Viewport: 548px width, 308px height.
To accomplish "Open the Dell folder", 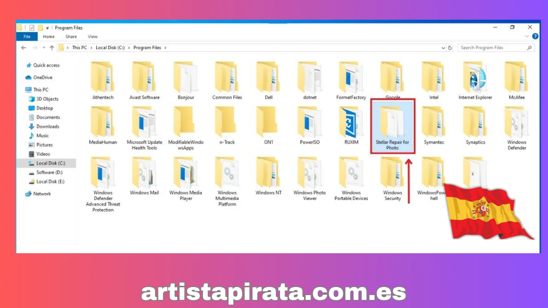I will [268, 81].
